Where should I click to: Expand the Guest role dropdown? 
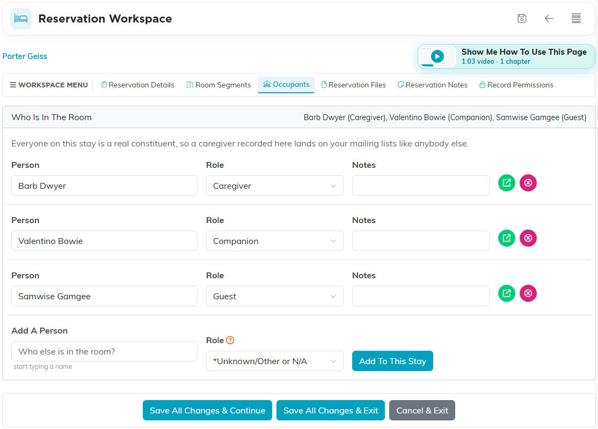[x=275, y=297]
